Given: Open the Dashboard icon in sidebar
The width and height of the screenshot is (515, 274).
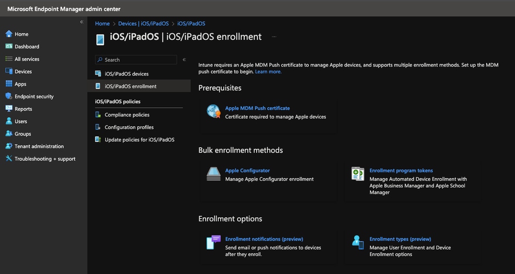Looking at the screenshot, I should coord(9,46).
